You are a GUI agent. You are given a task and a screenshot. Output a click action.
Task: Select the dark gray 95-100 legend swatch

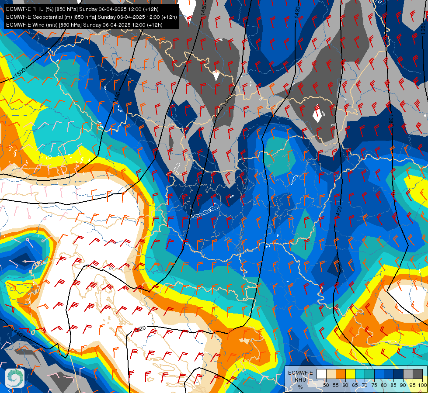(x=418, y=374)
